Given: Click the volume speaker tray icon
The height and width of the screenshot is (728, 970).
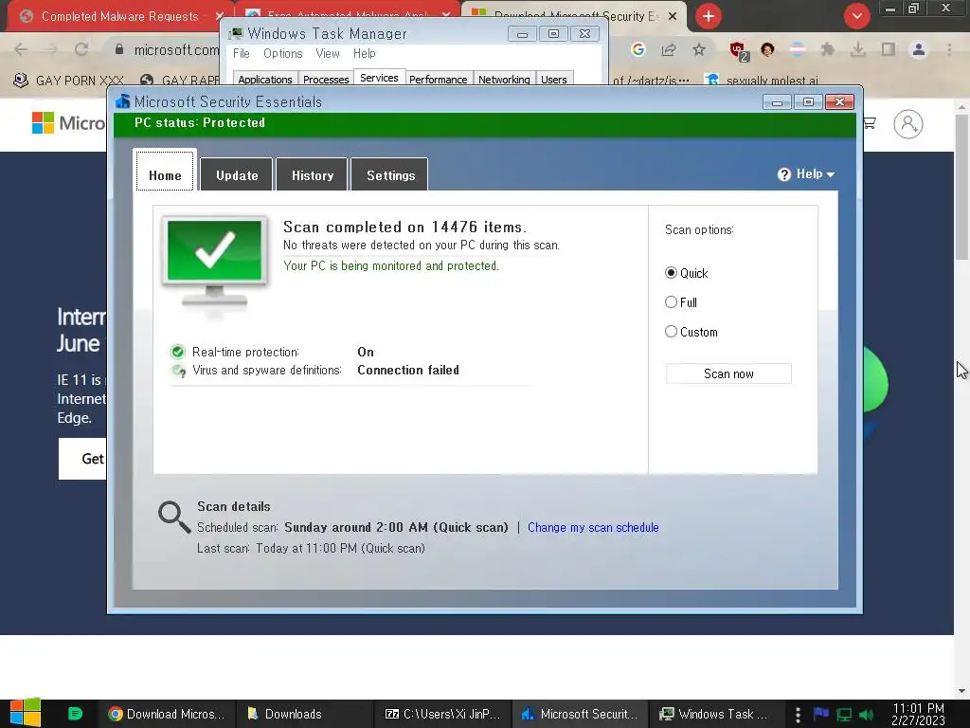Looking at the screenshot, I should pos(867,715).
